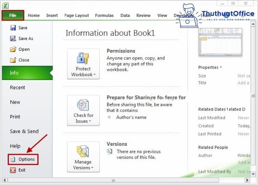Image resolution: width=258 pixels, height=185 pixels.
Task: Click the Save text label
Action: pyautogui.click(x=23, y=28)
